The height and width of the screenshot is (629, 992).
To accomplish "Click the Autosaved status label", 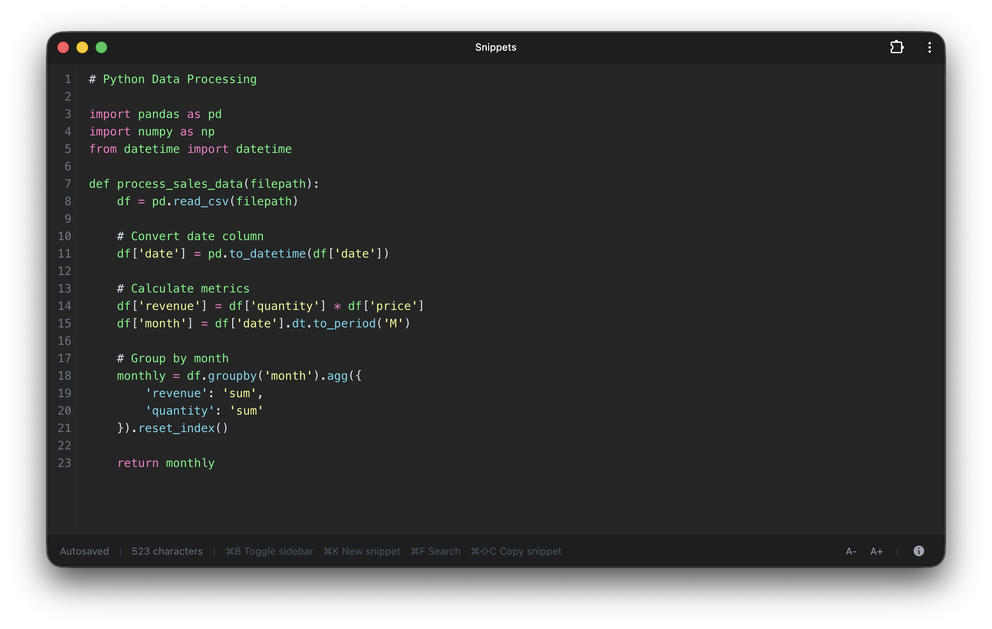I will click(x=84, y=551).
